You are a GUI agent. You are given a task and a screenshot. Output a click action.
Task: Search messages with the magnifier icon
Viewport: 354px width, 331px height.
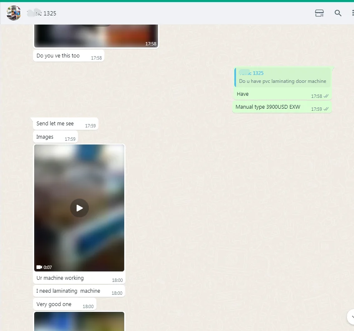click(338, 13)
